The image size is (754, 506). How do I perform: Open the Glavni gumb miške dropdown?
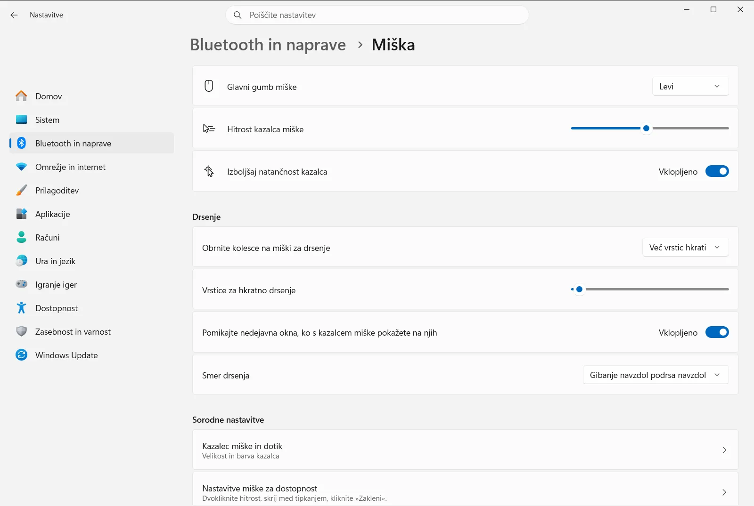690,86
